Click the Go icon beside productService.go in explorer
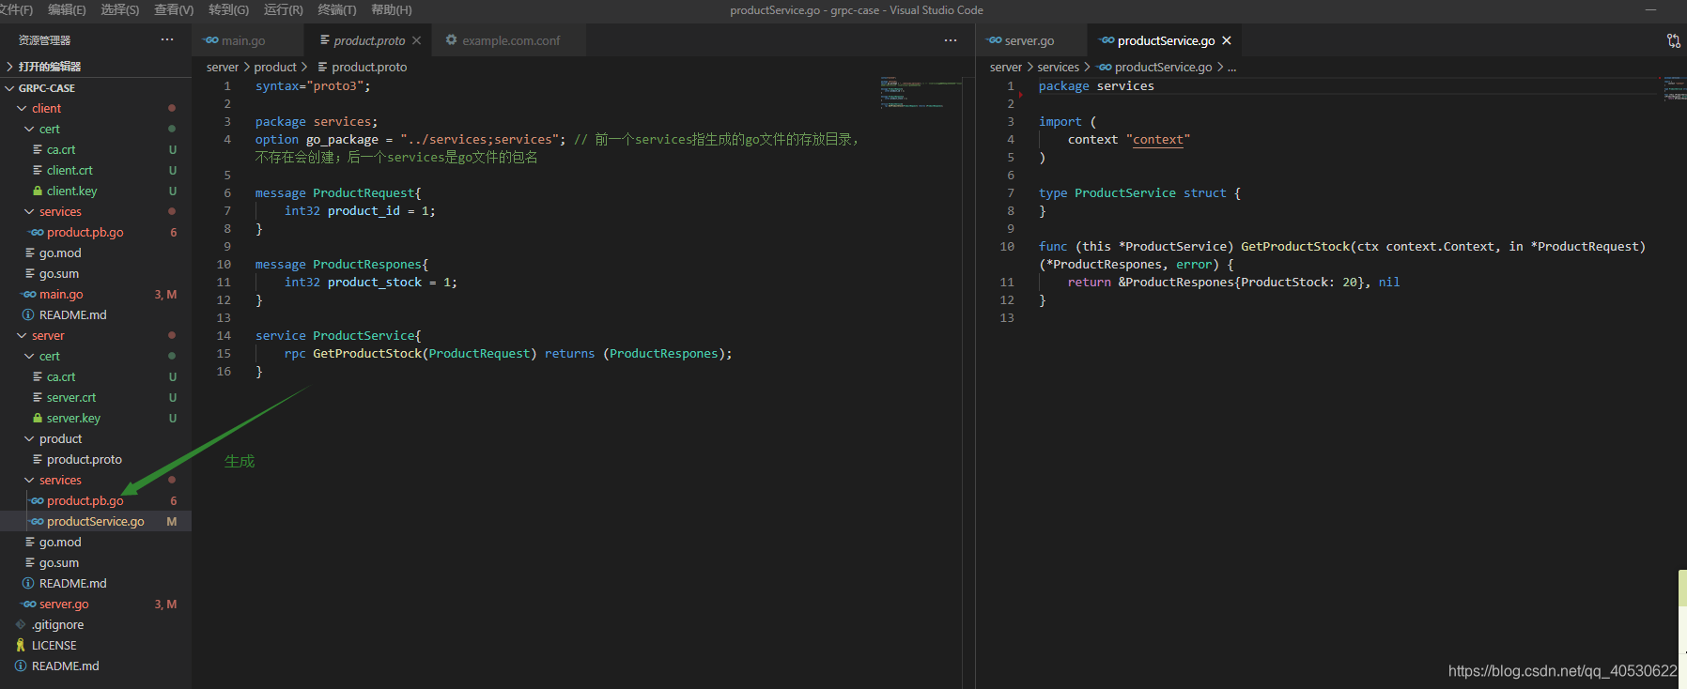Screen dimensions: 1687x689 (x=37, y=521)
